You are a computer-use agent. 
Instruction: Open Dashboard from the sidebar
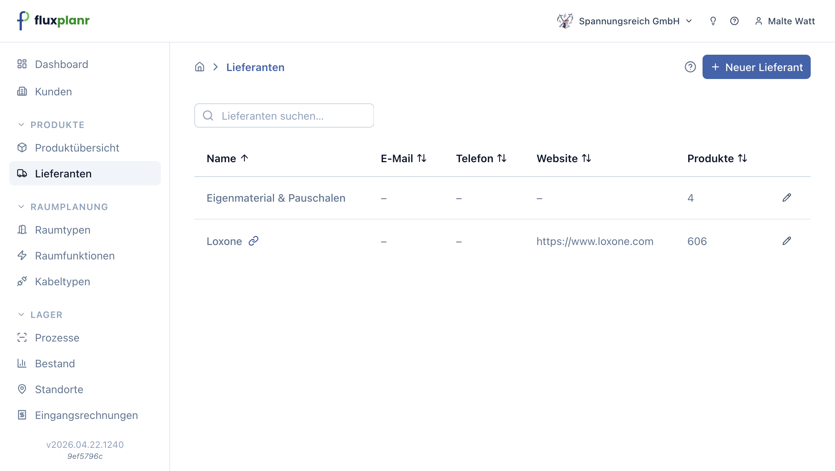(x=61, y=64)
